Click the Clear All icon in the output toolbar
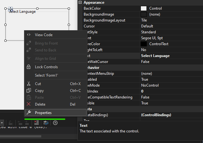This screenshot has width=203, height=143. 37,123
